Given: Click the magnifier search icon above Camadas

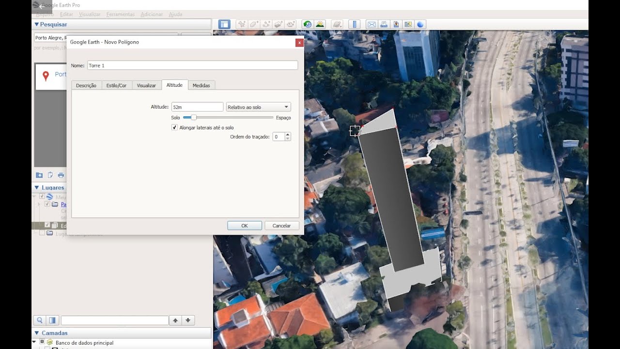Looking at the screenshot, I should (x=39, y=320).
